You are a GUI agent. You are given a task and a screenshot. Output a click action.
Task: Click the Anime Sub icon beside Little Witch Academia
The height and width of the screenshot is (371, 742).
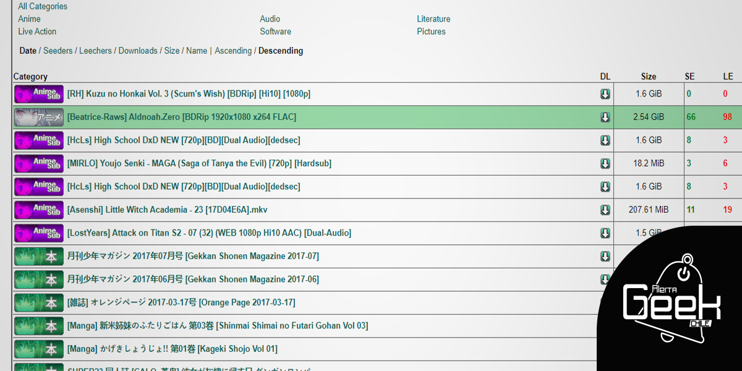point(39,210)
